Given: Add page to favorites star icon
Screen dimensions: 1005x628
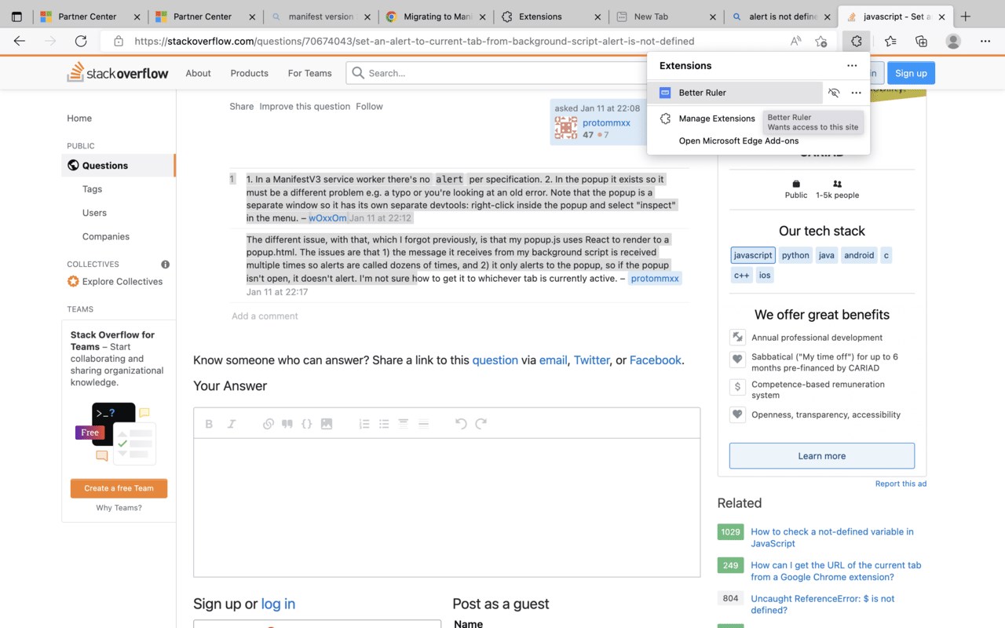Looking at the screenshot, I should coord(821,41).
